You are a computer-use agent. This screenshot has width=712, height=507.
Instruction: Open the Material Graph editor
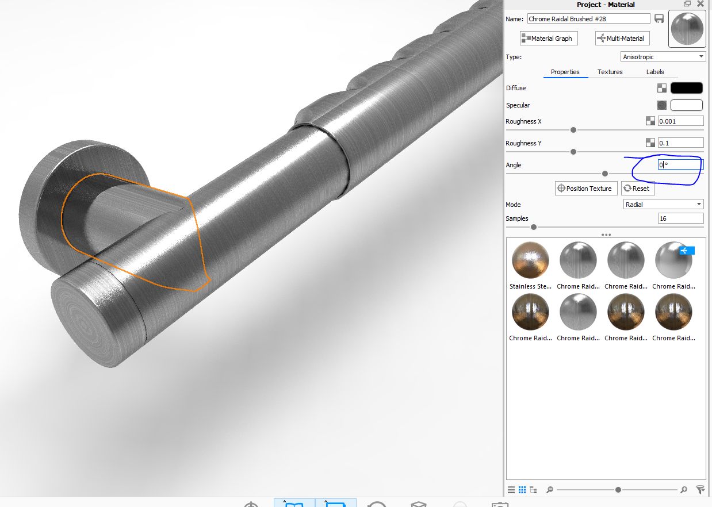(548, 38)
